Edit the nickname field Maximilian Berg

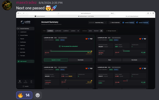tap(98, 22)
